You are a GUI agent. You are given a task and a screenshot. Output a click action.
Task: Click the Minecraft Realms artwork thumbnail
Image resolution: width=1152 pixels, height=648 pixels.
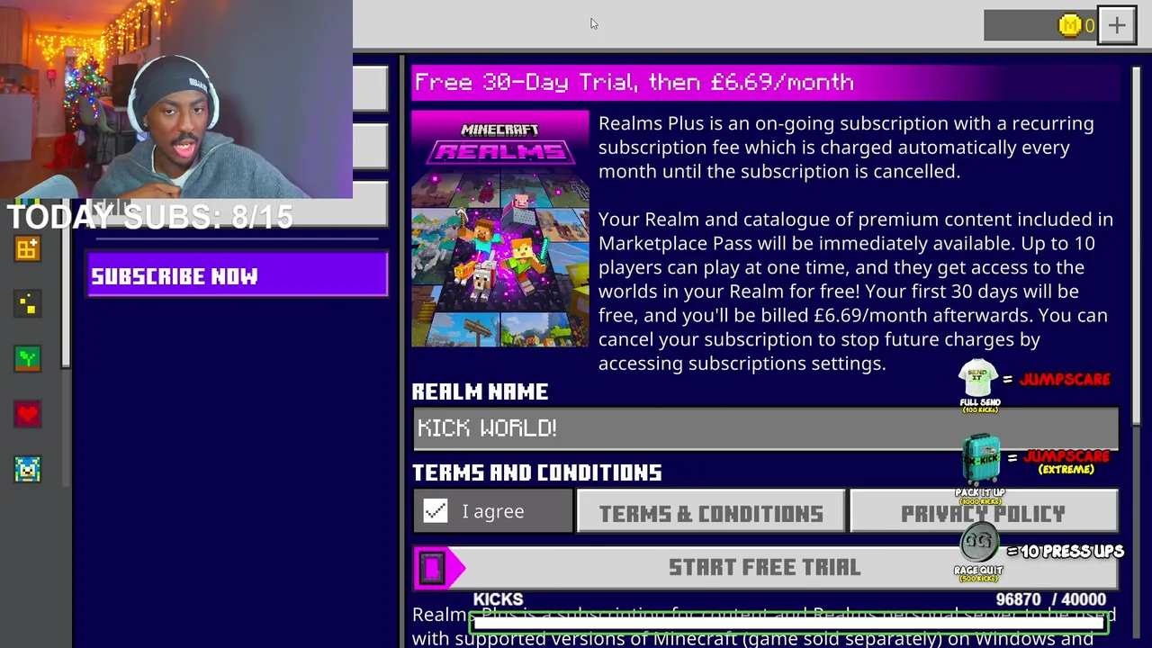tap(500, 229)
